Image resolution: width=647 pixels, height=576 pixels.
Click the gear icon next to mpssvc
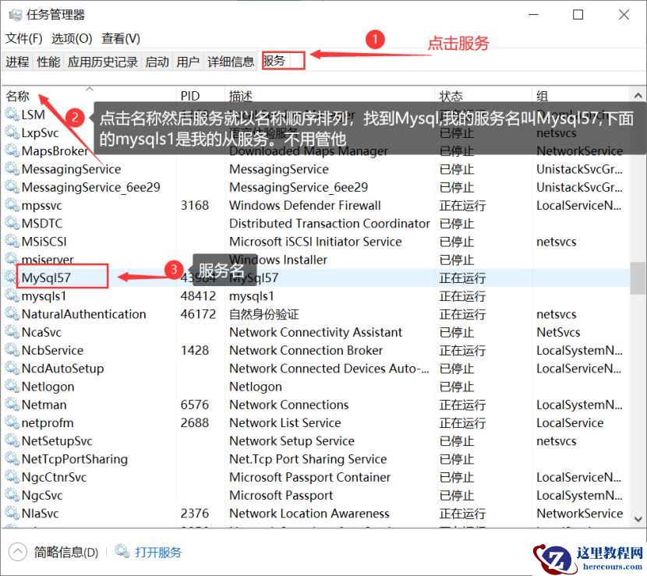[x=12, y=205]
